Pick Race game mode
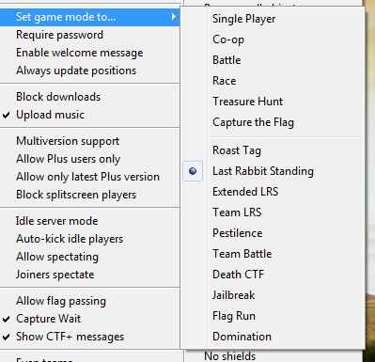Viewport: 375px width, 362px height. tap(273, 81)
